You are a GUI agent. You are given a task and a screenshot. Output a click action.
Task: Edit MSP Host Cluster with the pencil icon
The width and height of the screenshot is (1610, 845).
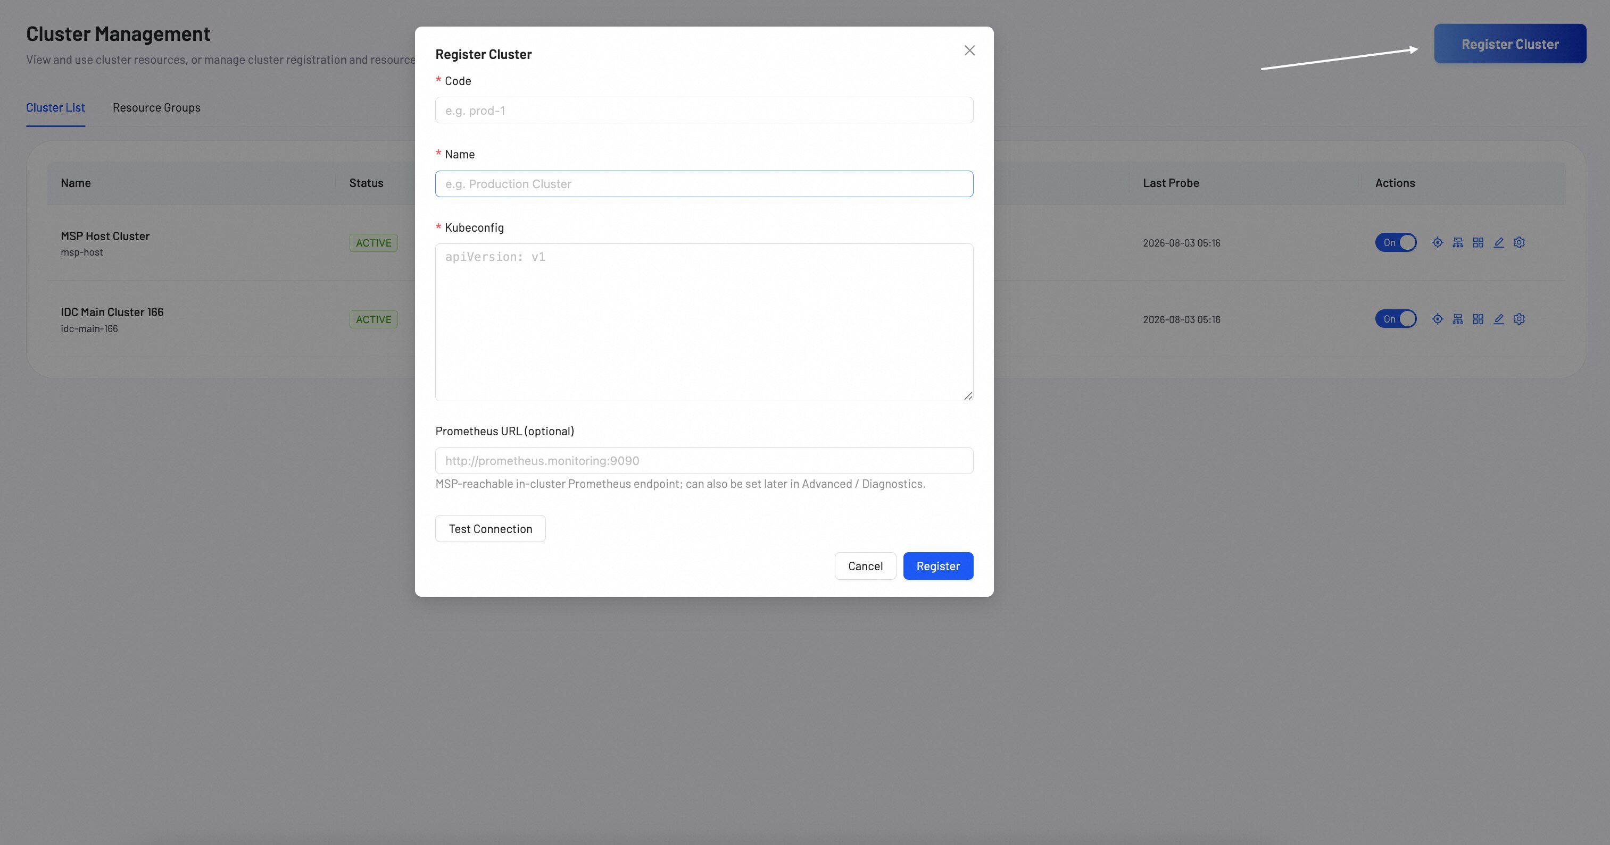pyautogui.click(x=1499, y=243)
